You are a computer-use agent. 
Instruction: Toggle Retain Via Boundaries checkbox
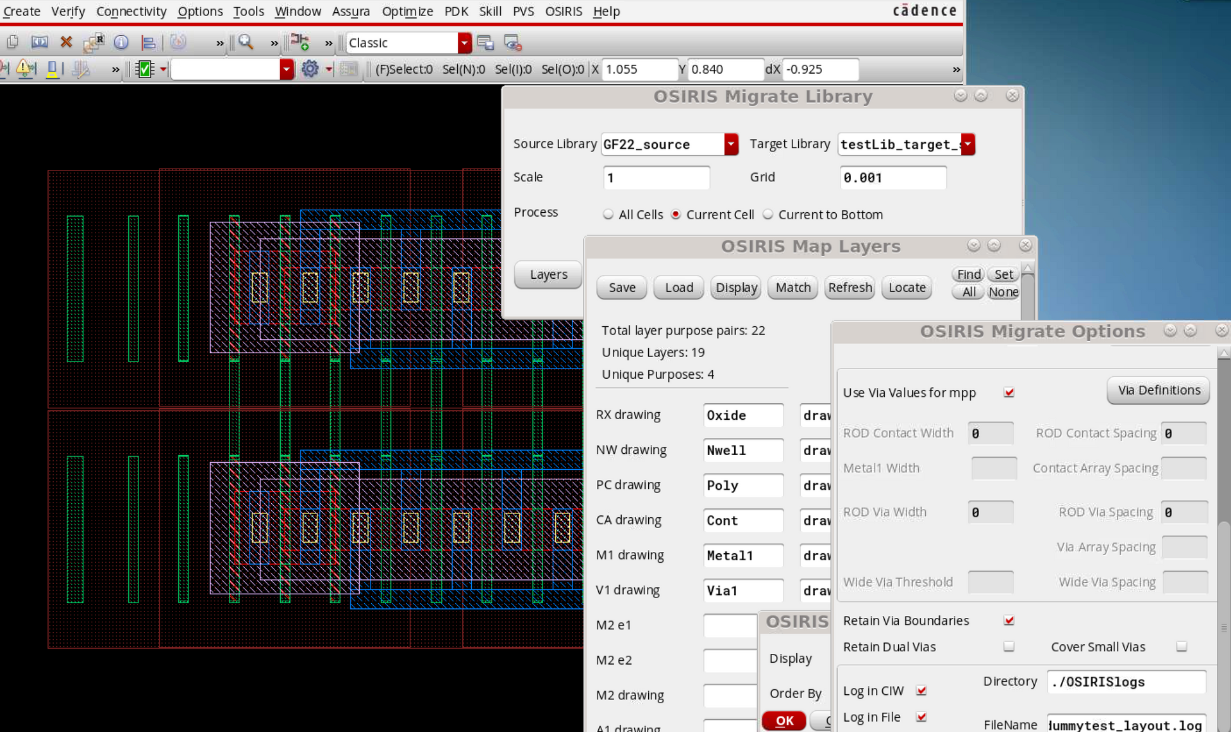click(1009, 620)
